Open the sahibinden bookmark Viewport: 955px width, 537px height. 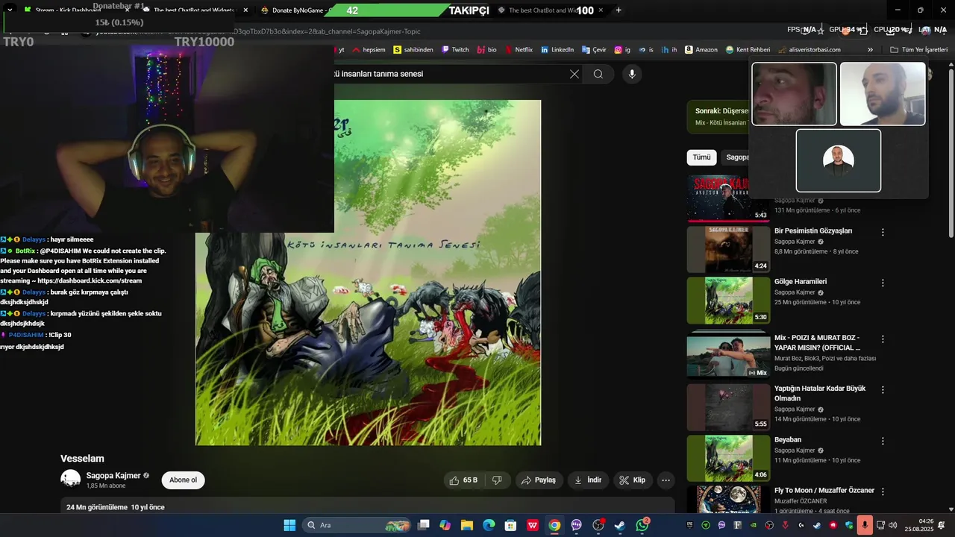[x=413, y=50]
